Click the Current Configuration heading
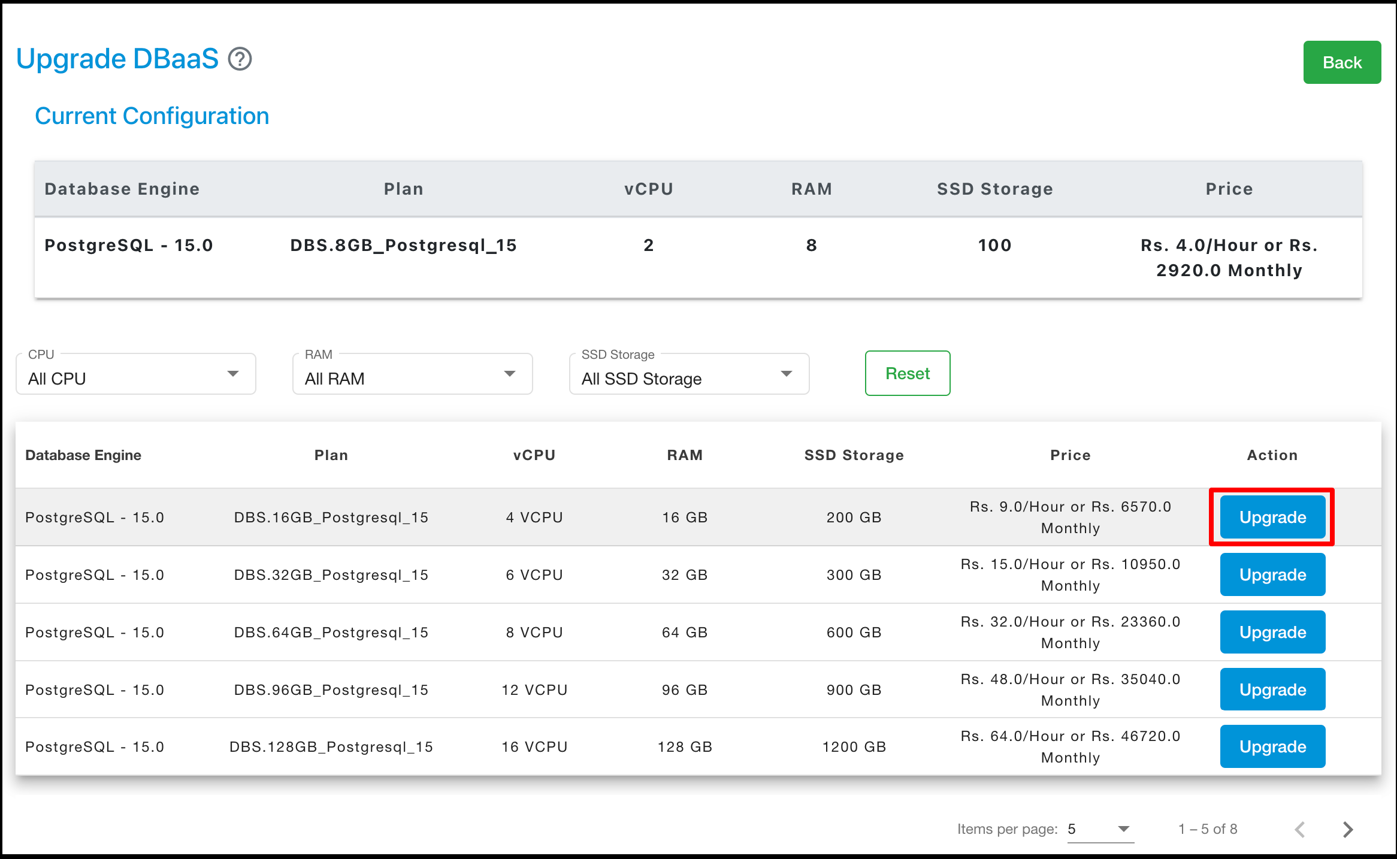Image resolution: width=1397 pixels, height=859 pixels. tap(152, 116)
